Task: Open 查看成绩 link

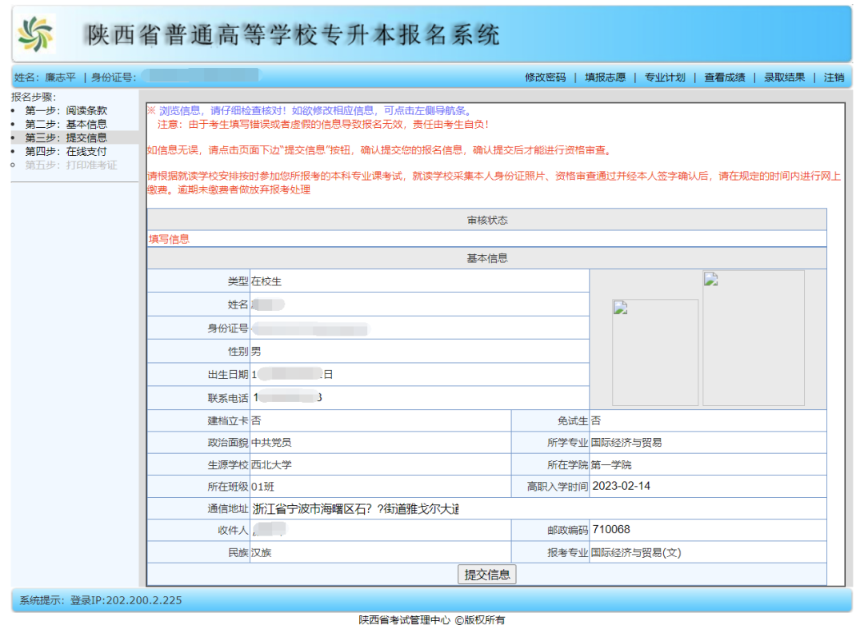Action: coord(724,78)
